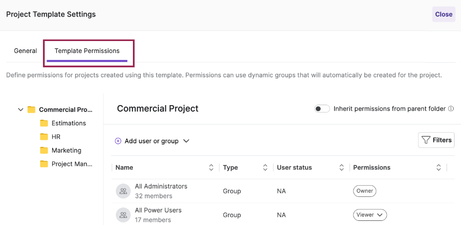The width and height of the screenshot is (461, 225).
Task: Sort by the Permissions column arrows
Action: pos(439,167)
